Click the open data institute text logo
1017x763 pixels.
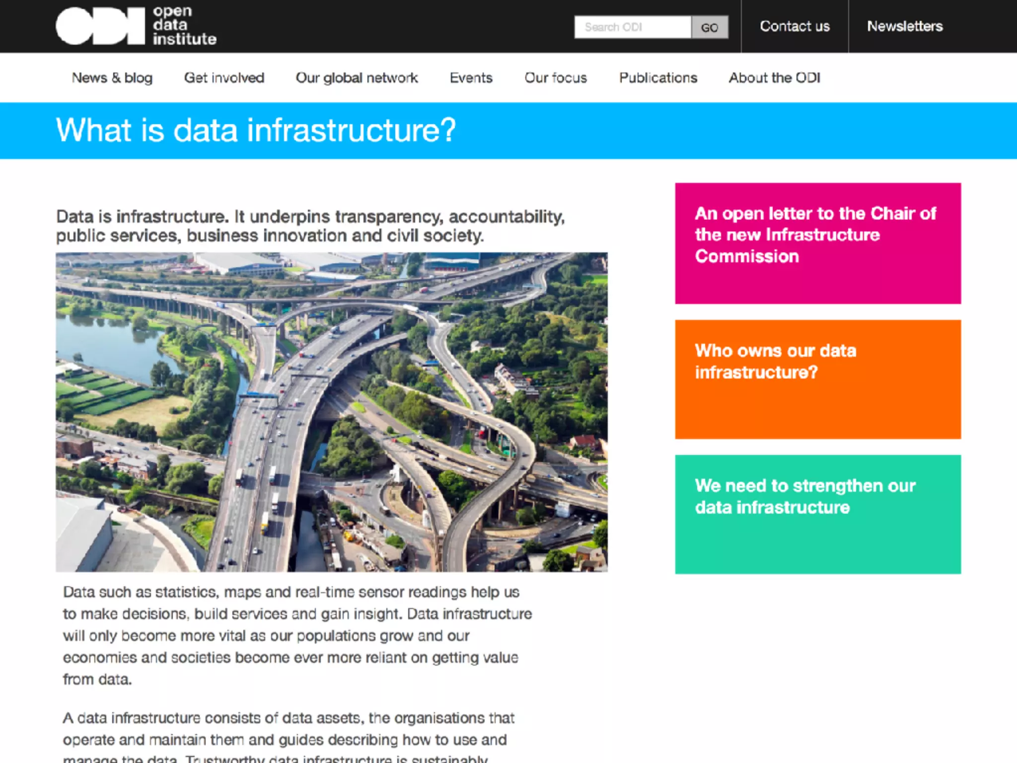pos(184,26)
